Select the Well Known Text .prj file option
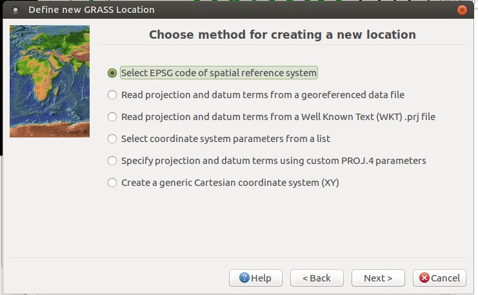Screen dimensions: 478x295 point(112,117)
